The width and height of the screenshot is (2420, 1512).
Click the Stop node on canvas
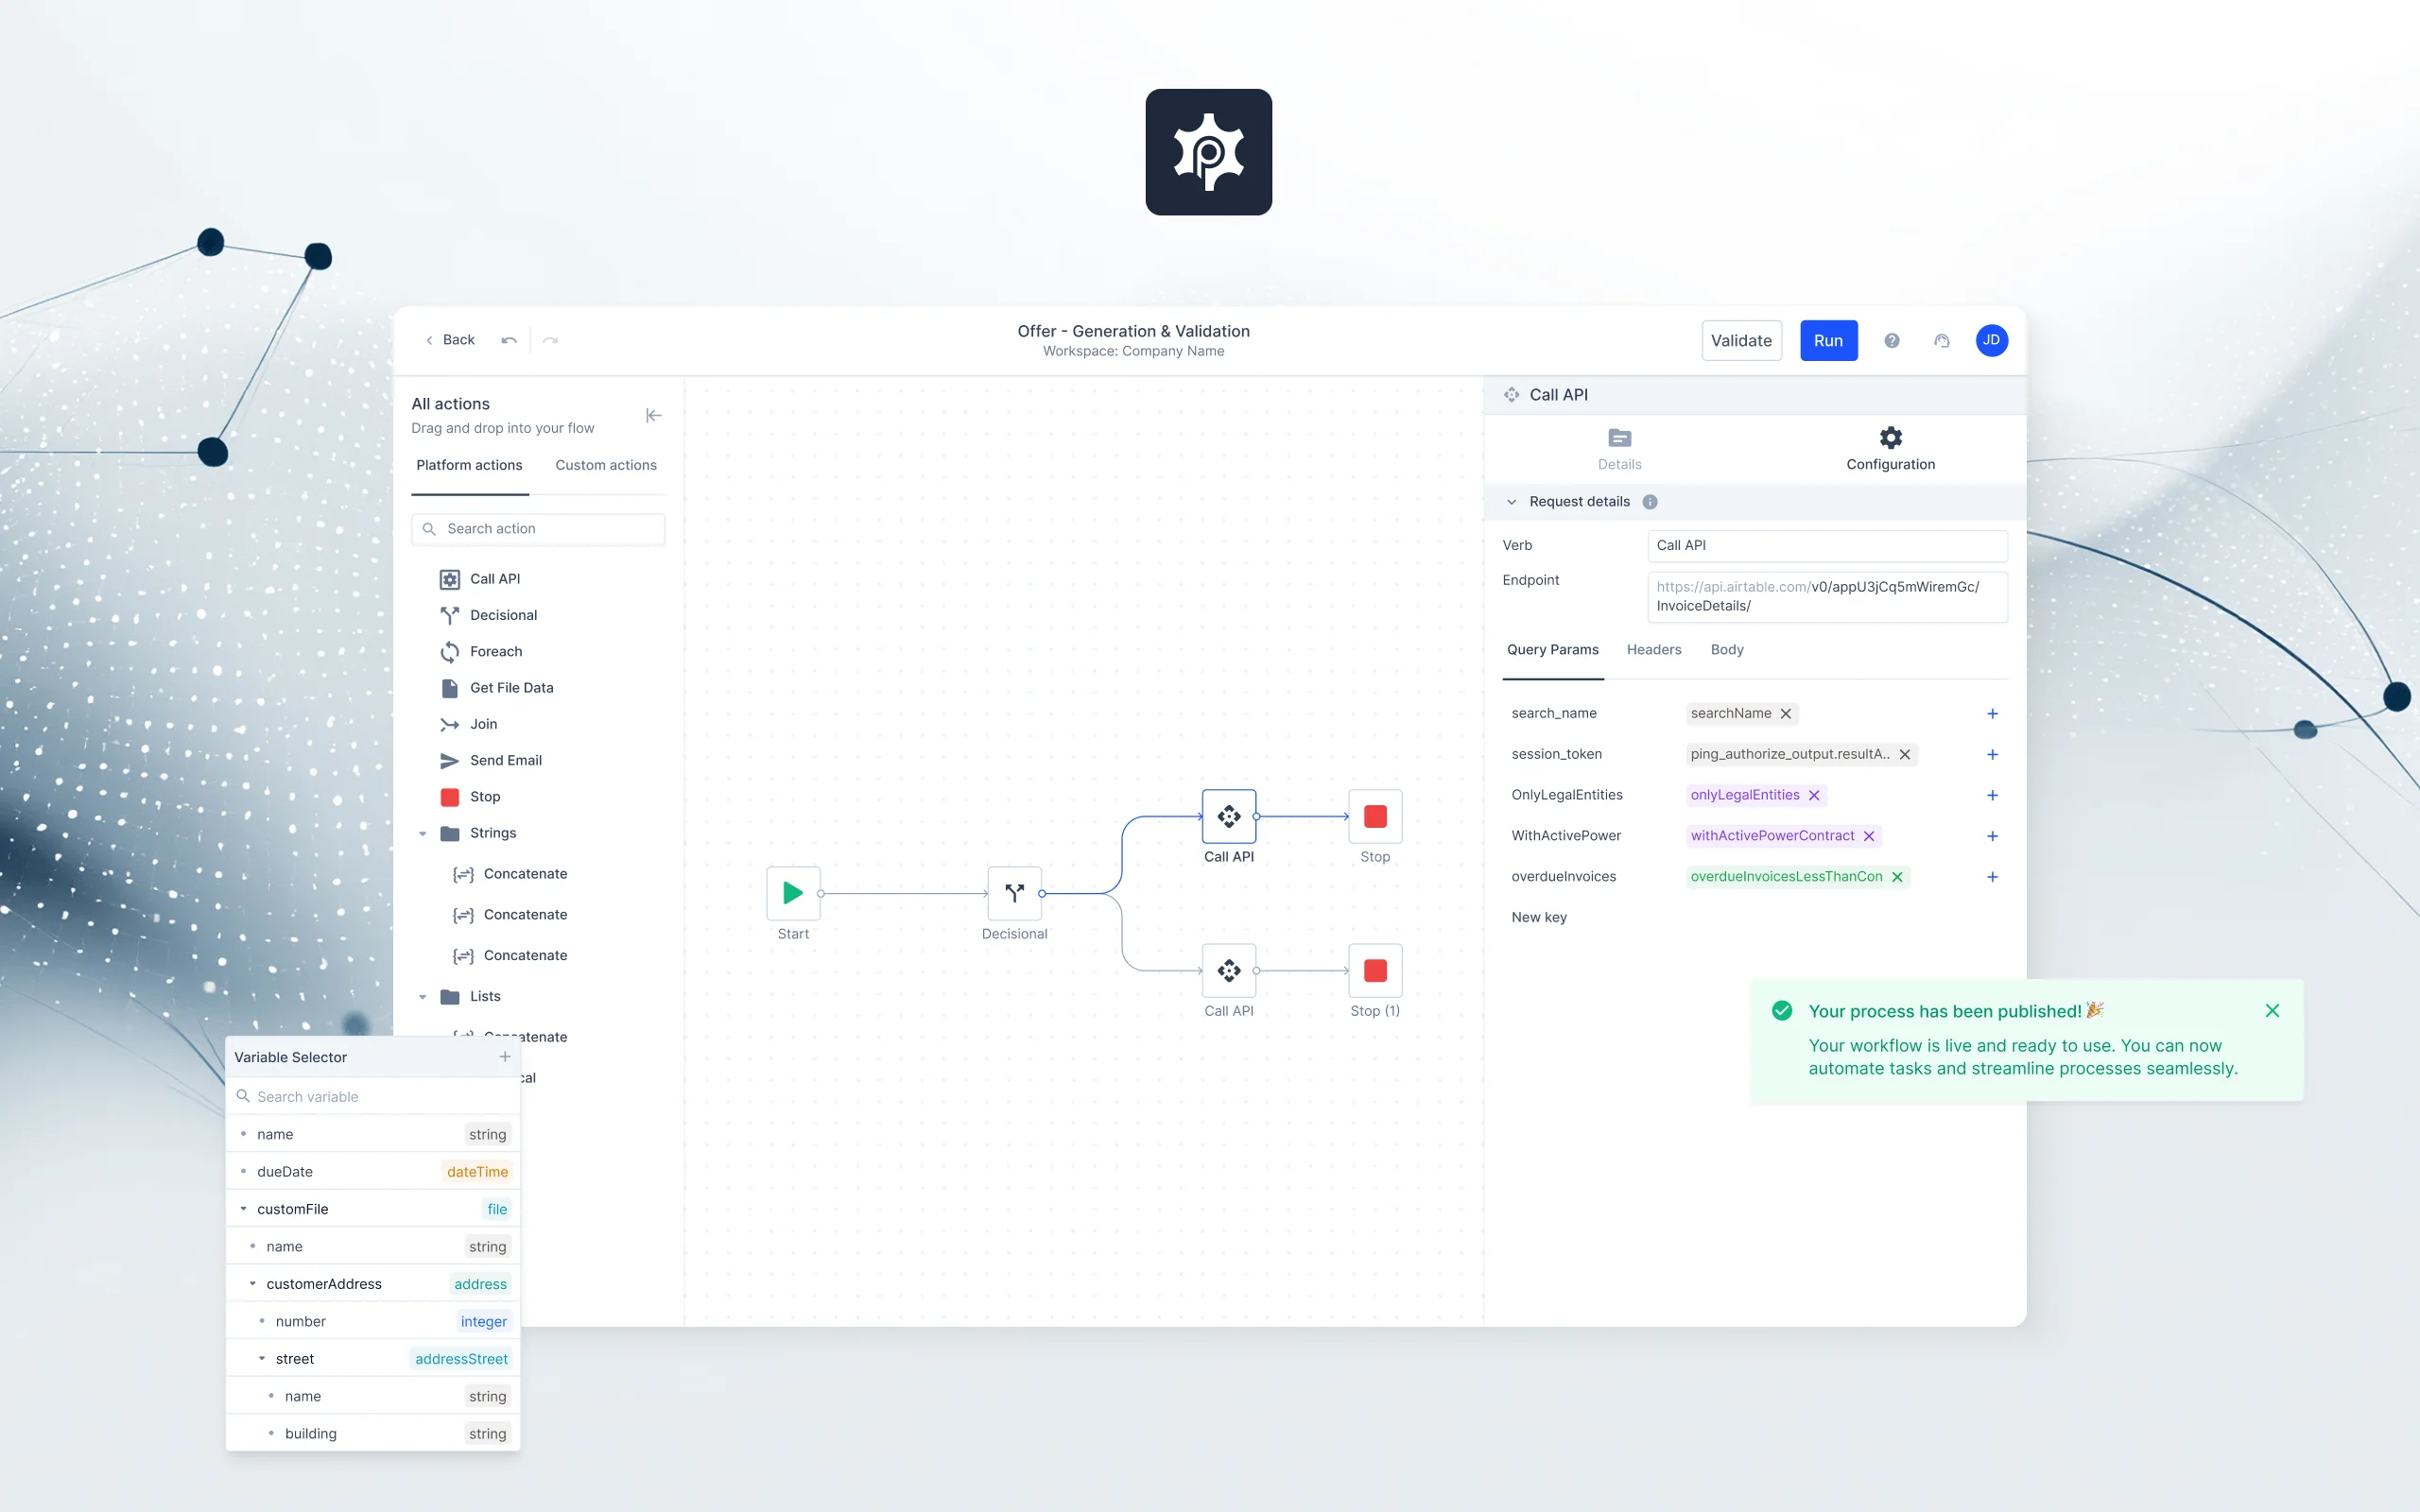[1375, 816]
